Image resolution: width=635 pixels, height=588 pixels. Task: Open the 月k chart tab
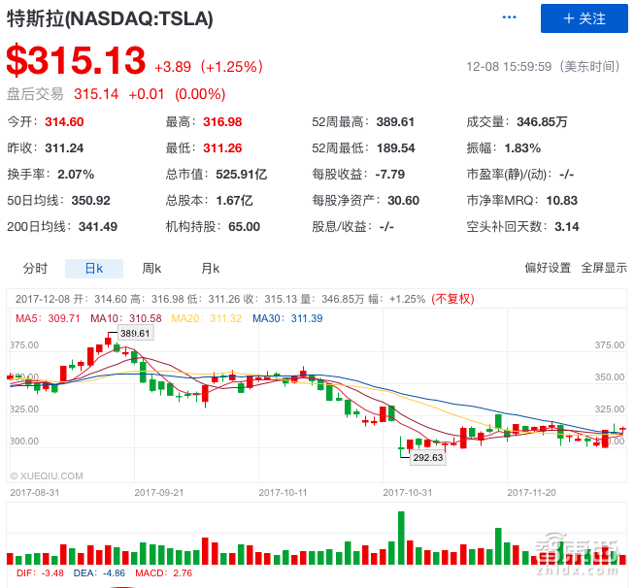[x=210, y=269]
